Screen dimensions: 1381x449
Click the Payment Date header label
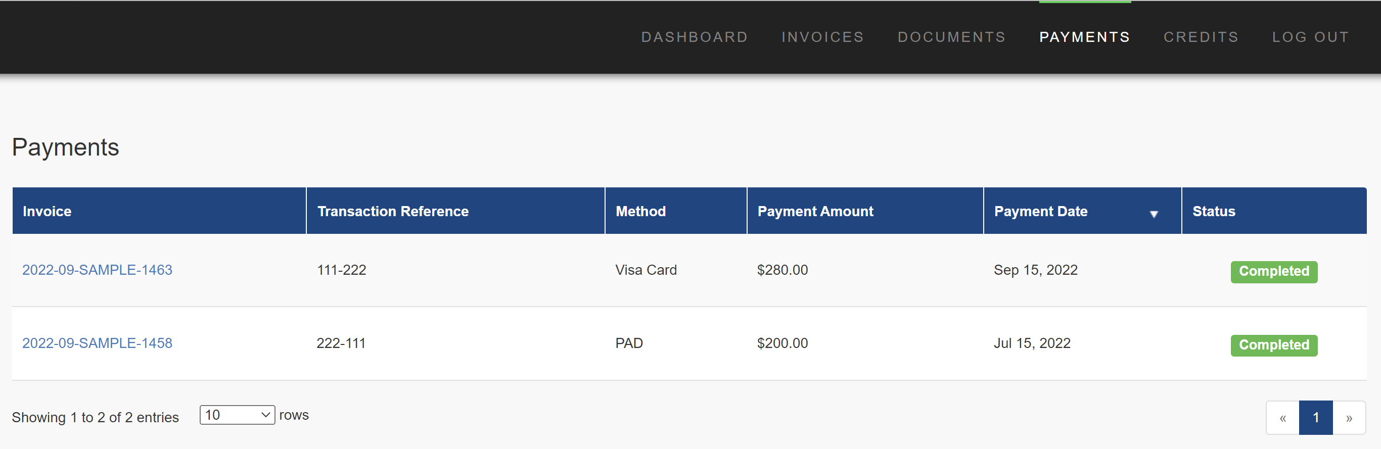pyautogui.click(x=1041, y=211)
